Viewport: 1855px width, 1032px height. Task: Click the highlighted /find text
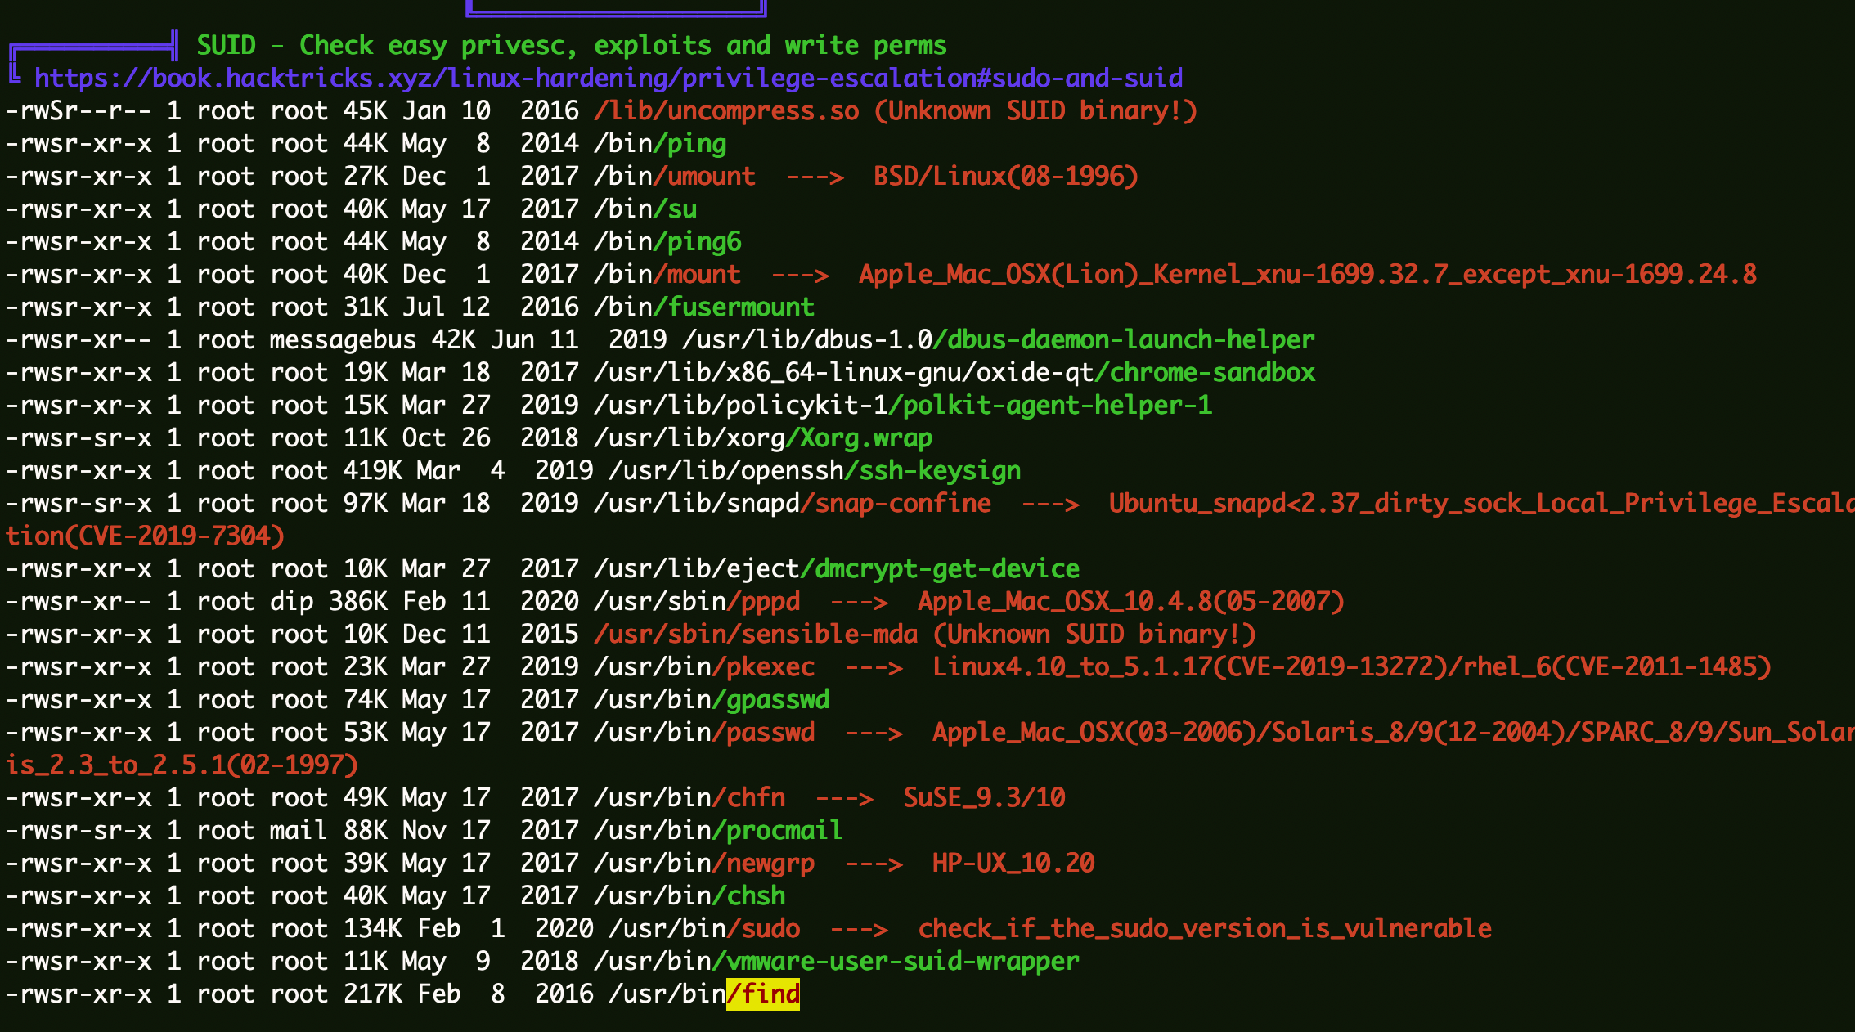[x=763, y=994]
